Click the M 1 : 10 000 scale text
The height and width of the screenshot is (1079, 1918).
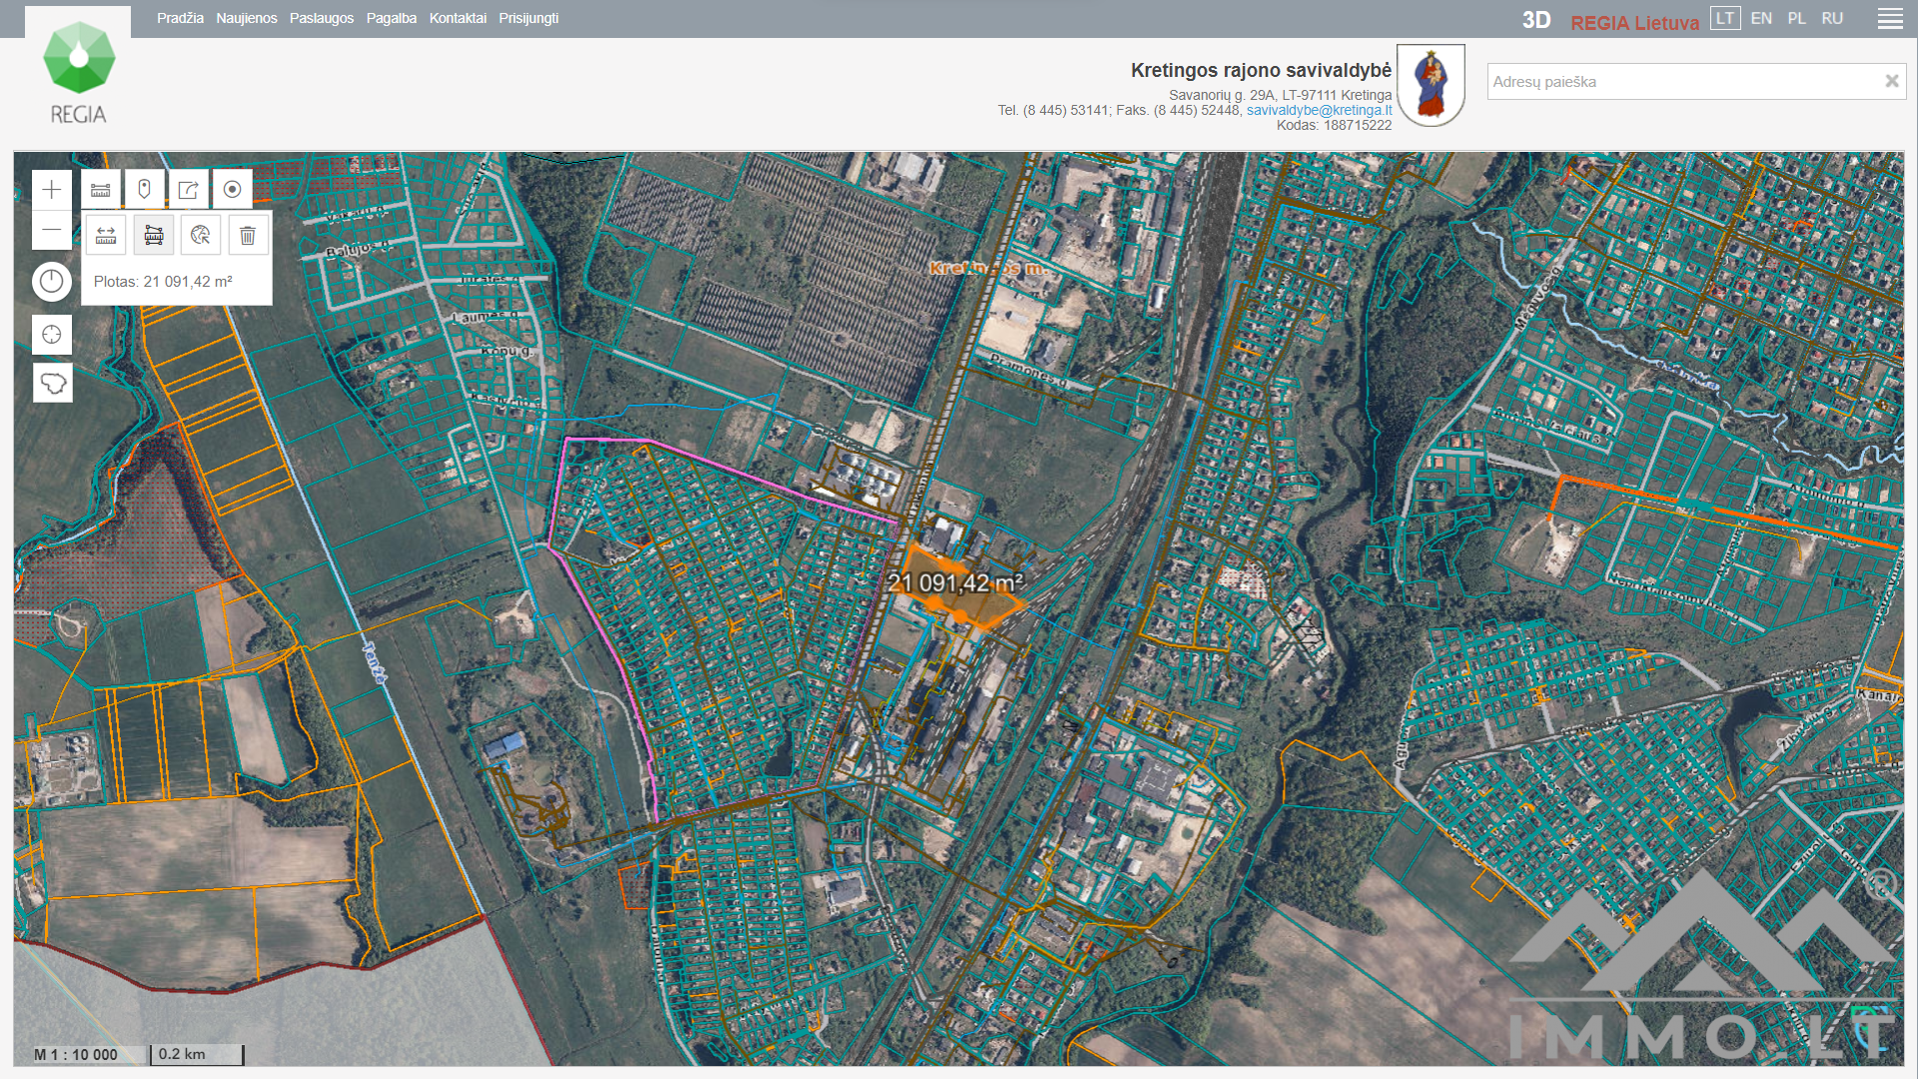[76, 1054]
